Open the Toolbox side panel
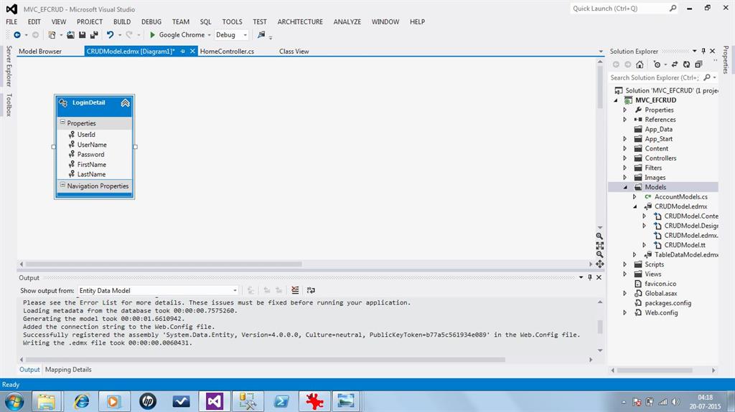 (9, 105)
